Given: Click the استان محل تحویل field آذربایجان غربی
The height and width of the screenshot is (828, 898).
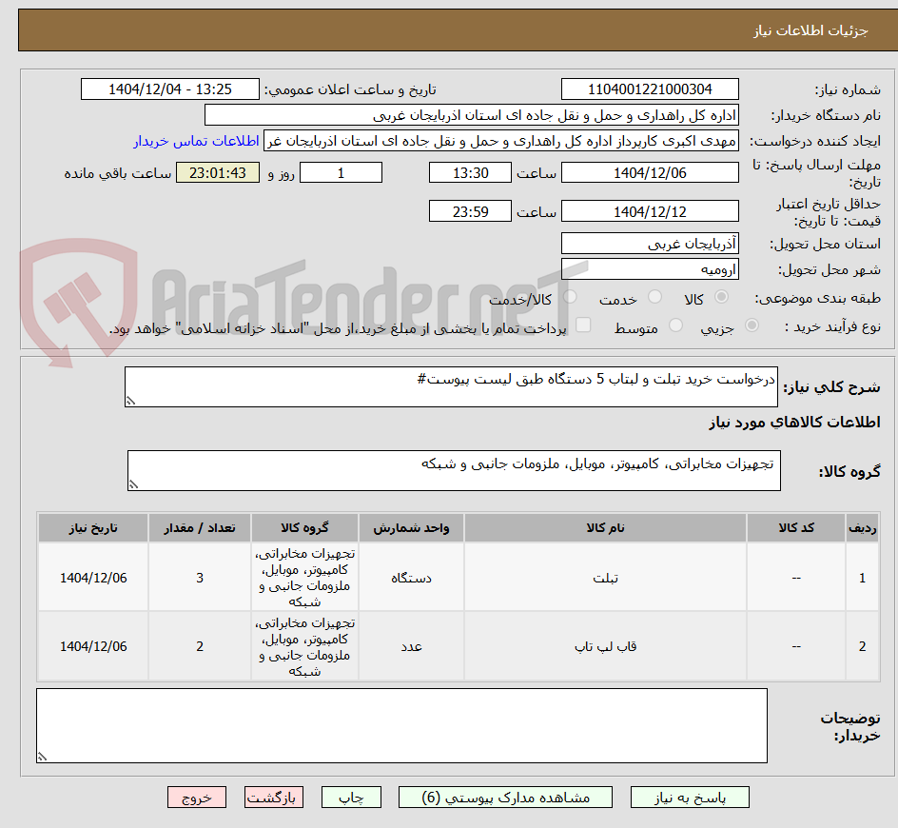Looking at the screenshot, I should 650,244.
